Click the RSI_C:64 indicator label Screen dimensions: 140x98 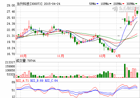pos(51,81)
